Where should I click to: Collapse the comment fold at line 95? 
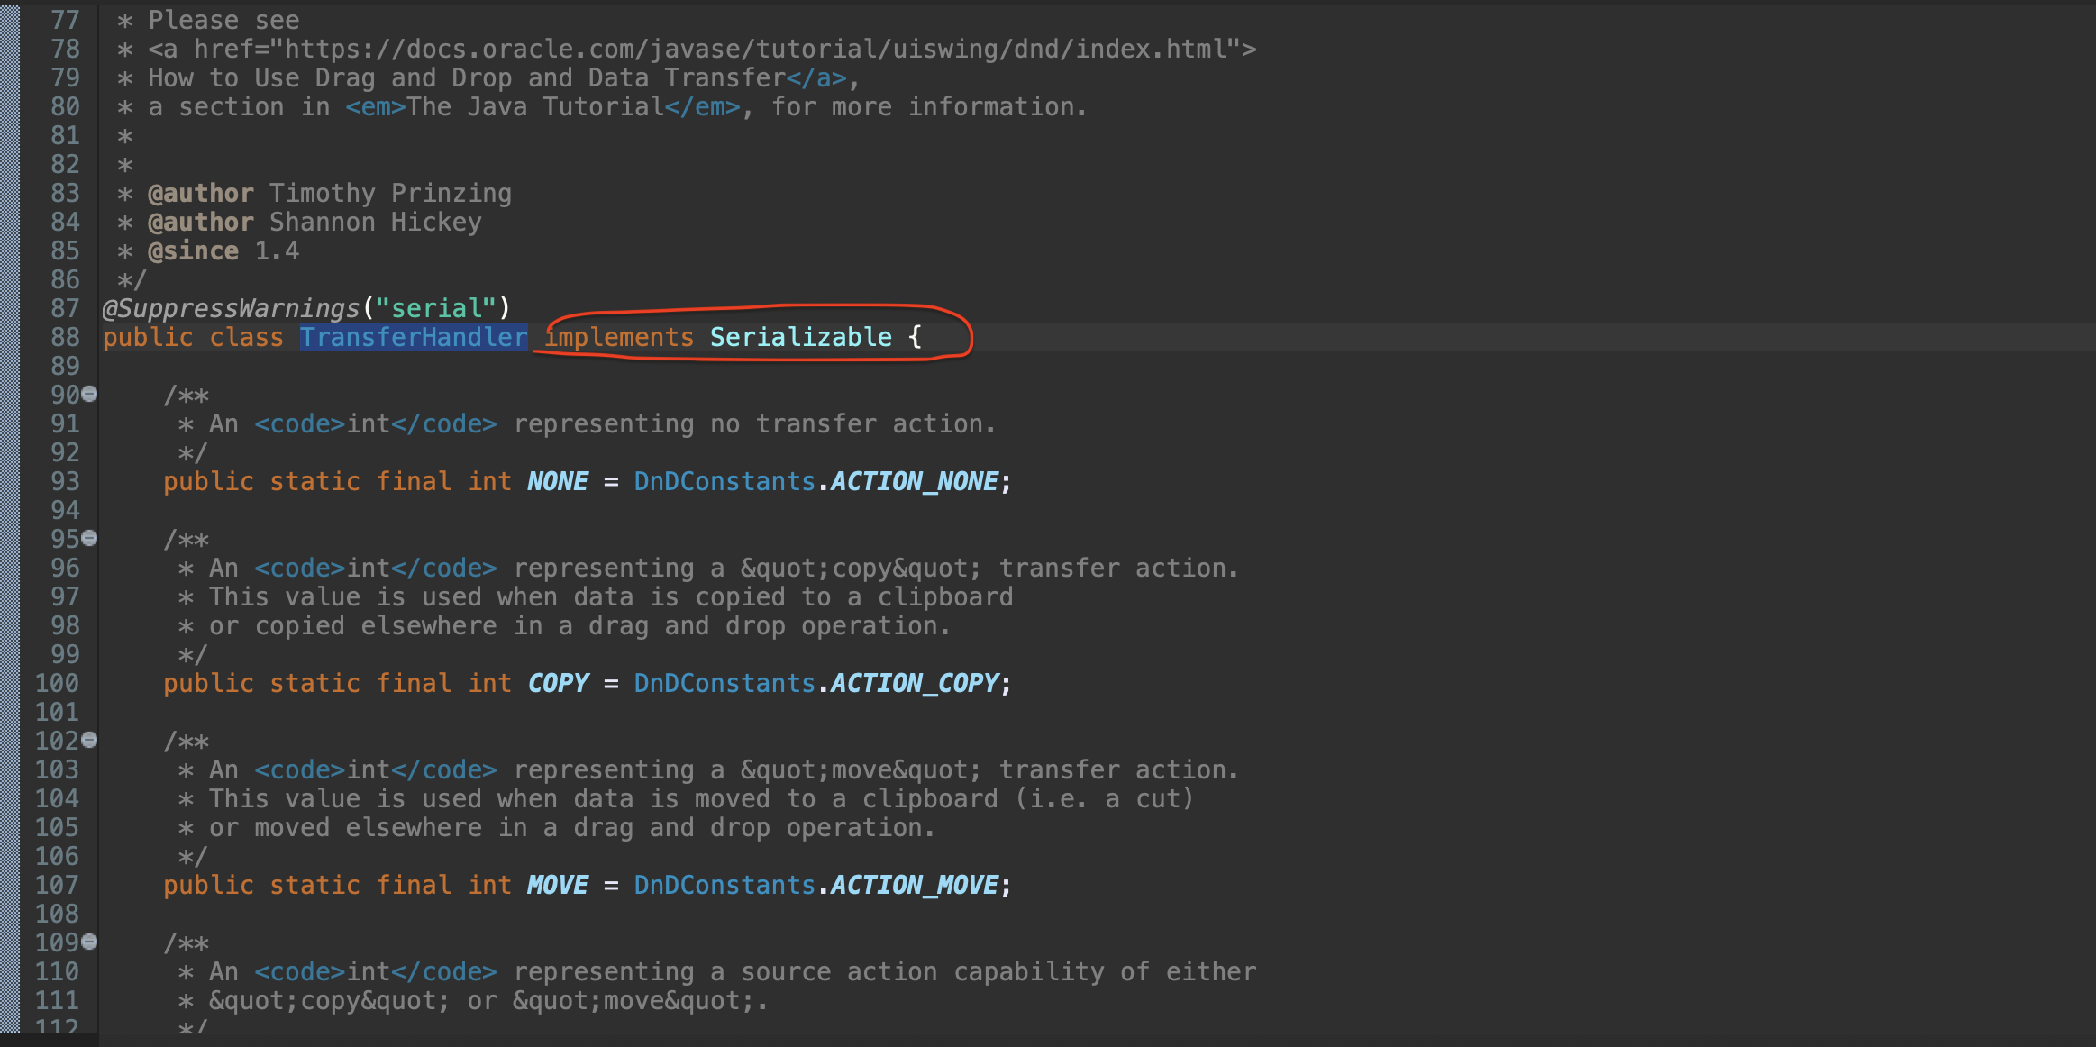click(89, 538)
